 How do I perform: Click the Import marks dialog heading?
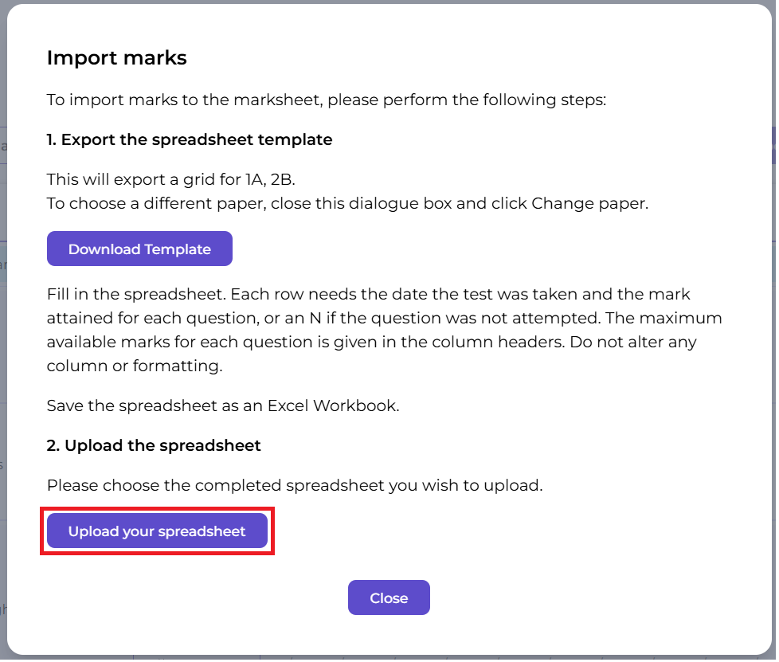click(x=116, y=57)
